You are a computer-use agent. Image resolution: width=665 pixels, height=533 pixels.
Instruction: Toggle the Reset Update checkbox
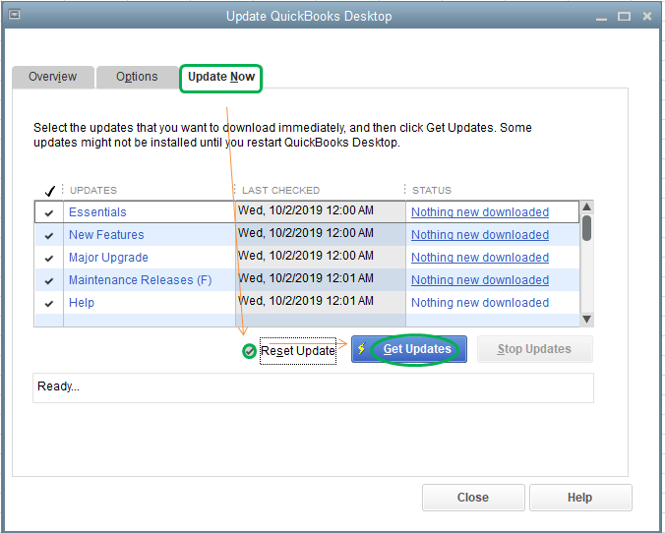point(249,351)
